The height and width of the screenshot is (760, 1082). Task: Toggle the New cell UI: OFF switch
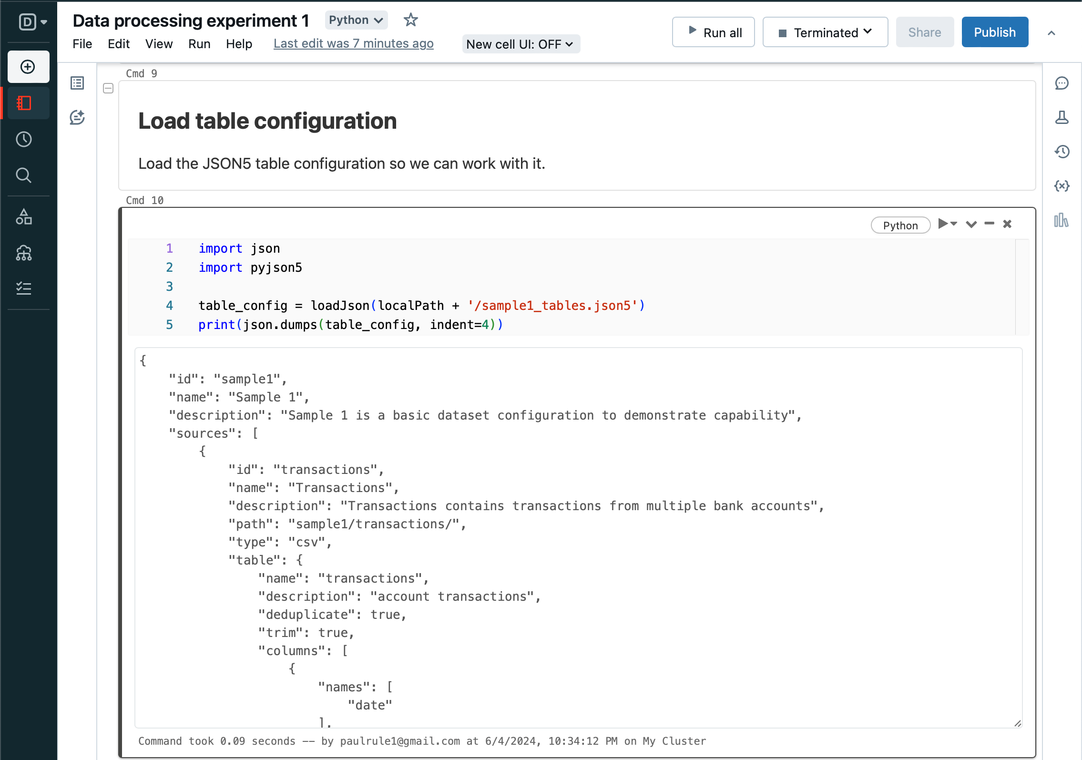[x=521, y=44]
